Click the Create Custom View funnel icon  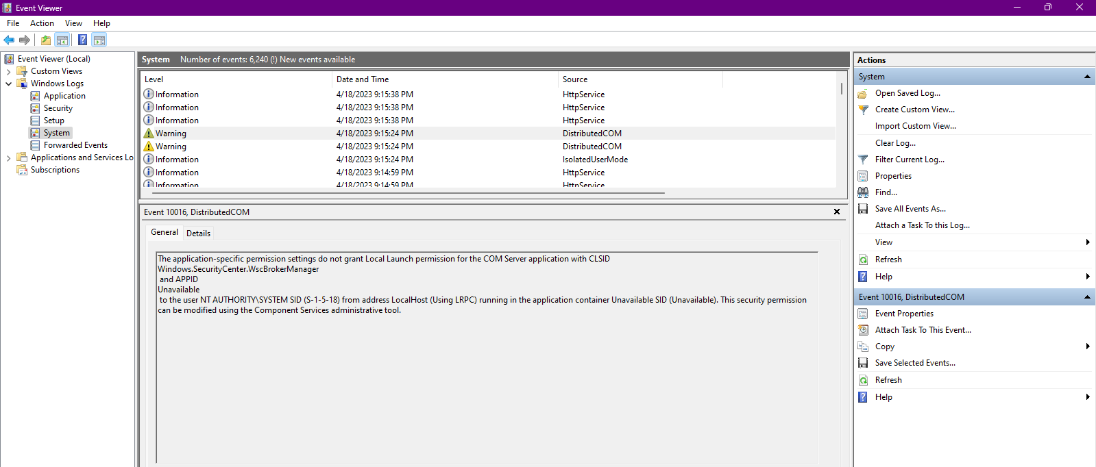[x=863, y=110]
